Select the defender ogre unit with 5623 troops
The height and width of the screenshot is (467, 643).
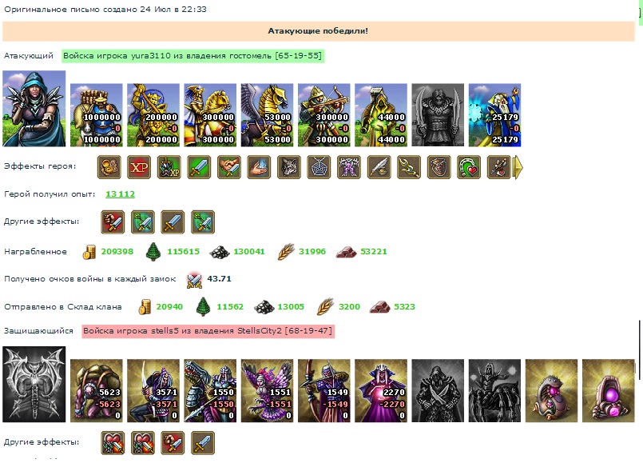97,391
